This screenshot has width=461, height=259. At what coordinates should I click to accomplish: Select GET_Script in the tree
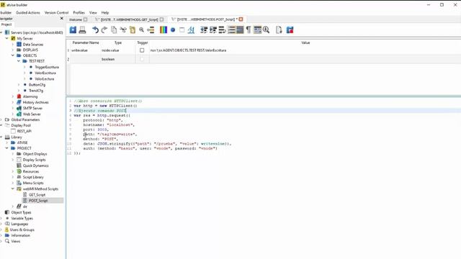[37, 195]
